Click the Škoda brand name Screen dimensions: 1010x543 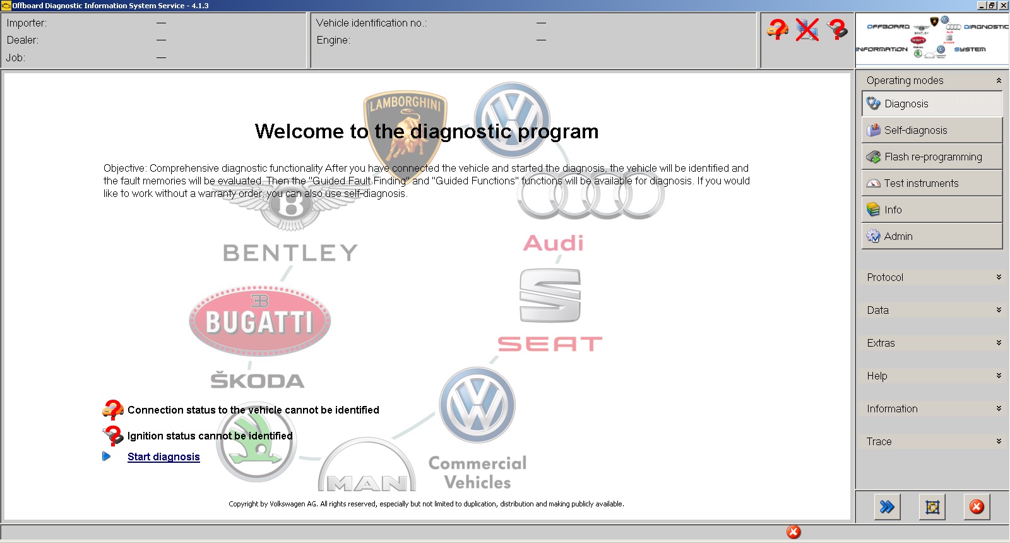(258, 381)
